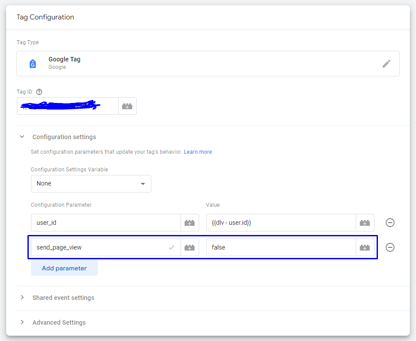This screenshot has width=416, height=341.
Task: Open variable picker for the send_page_view parameter
Action: click(189, 247)
